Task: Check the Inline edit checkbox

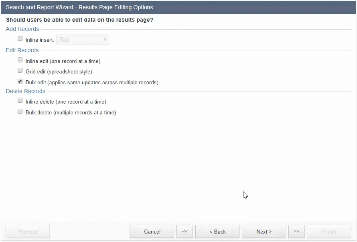Action: tap(20, 60)
